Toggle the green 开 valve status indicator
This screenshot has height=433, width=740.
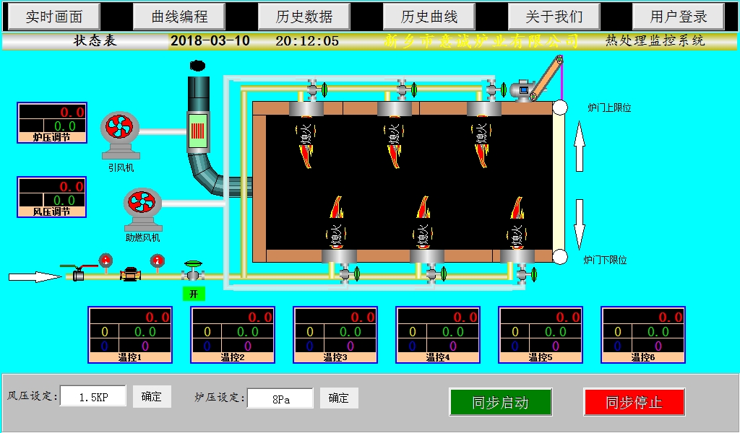[x=193, y=294]
